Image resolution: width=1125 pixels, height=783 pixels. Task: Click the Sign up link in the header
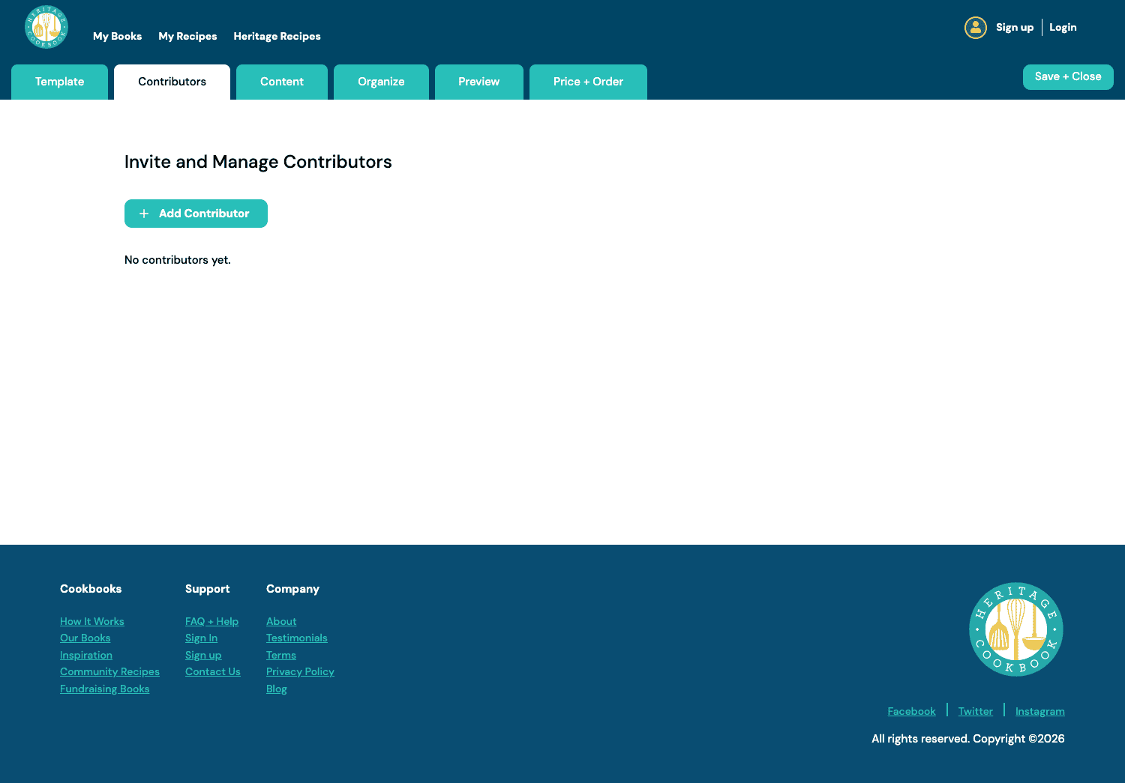(x=1015, y=27)
